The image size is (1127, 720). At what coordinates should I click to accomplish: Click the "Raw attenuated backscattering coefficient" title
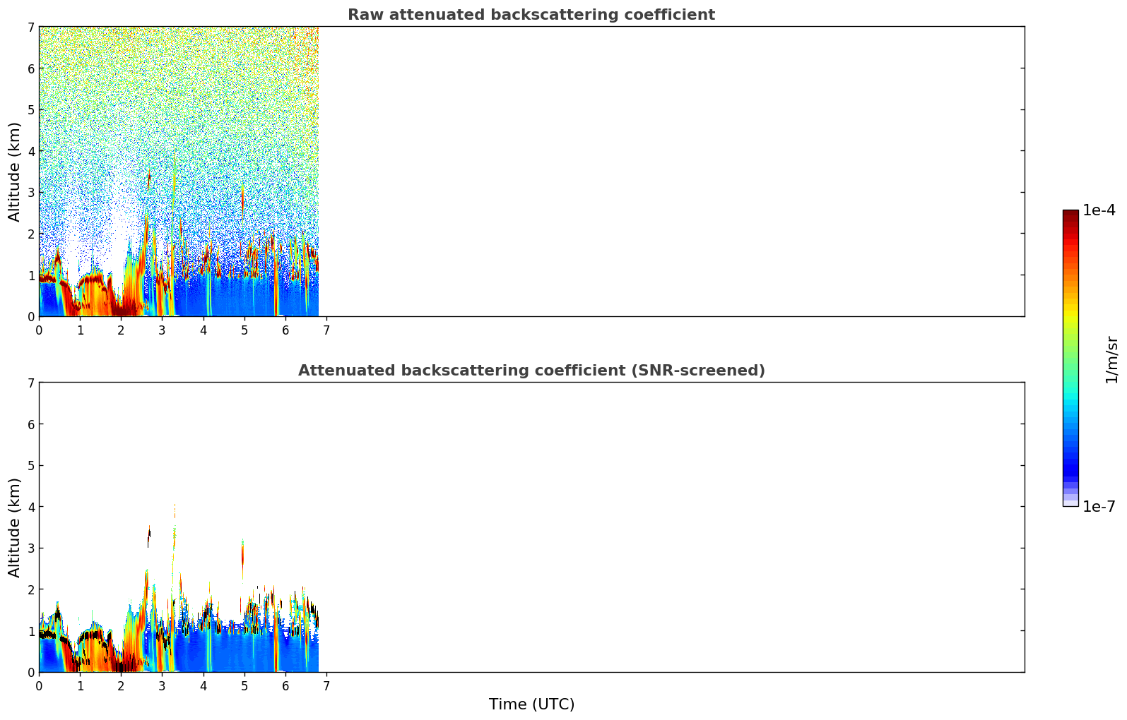(x=531, y=15)
